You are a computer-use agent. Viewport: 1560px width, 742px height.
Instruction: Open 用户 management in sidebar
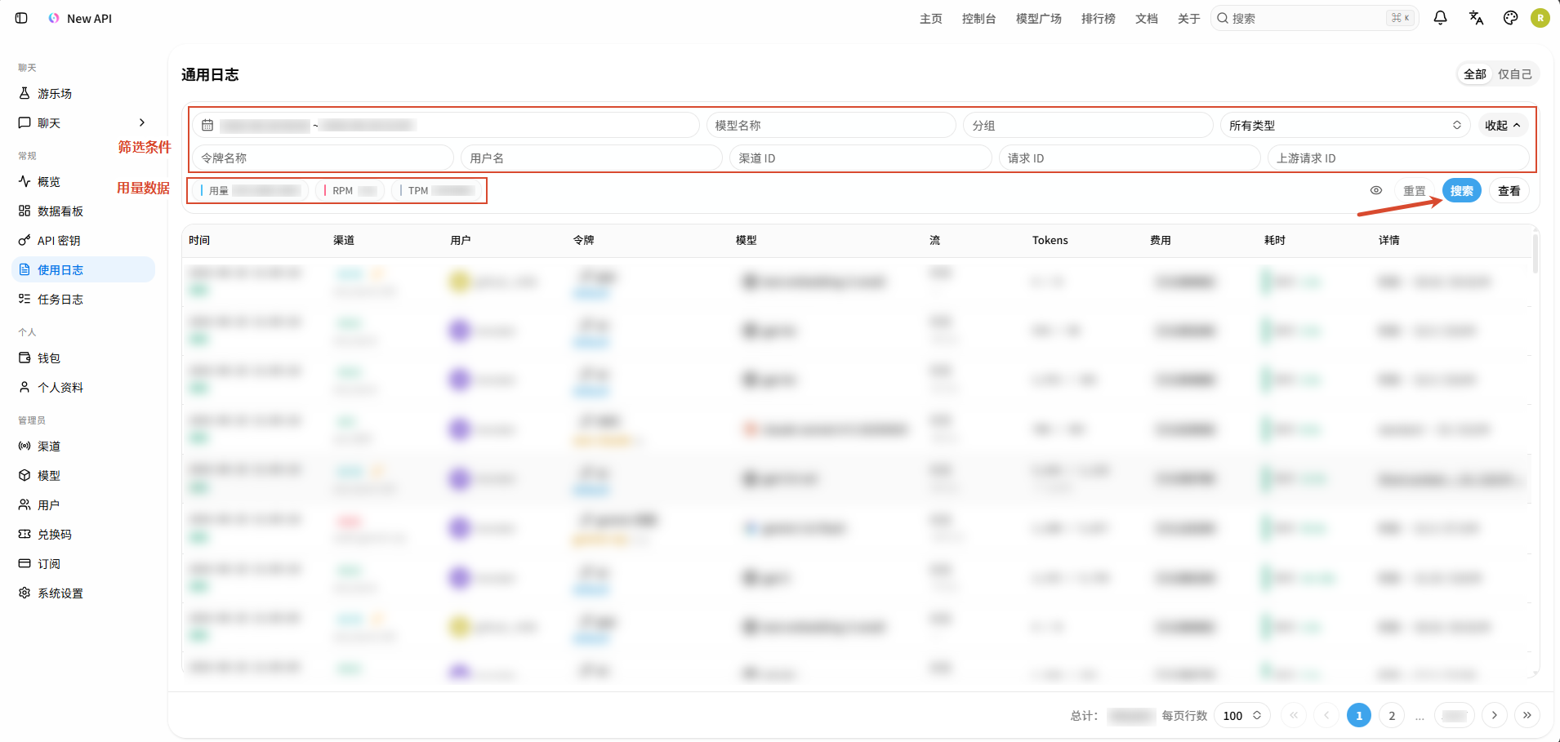click(83, 505)
